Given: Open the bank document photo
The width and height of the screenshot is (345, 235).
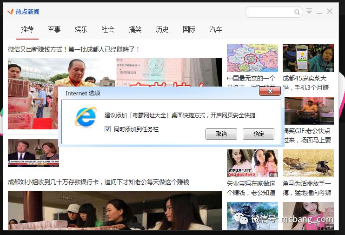Looking at the screenshot, I should click(x=169, y=72).
